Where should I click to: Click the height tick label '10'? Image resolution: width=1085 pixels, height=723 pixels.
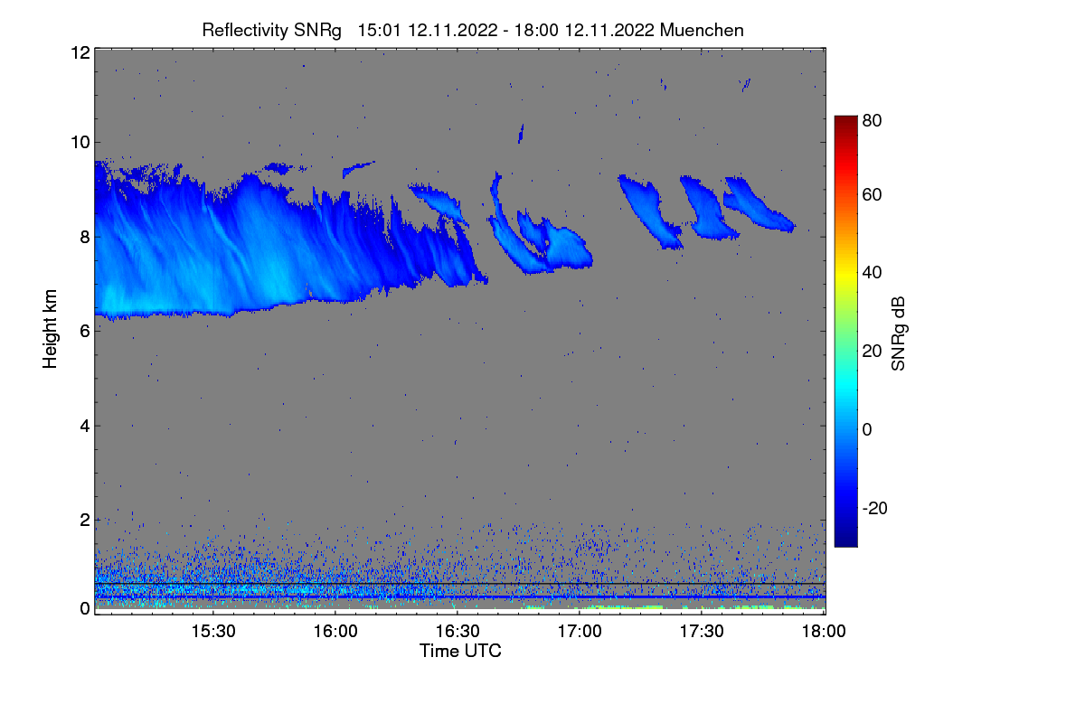pyautogui.click(x=80, y=142)
